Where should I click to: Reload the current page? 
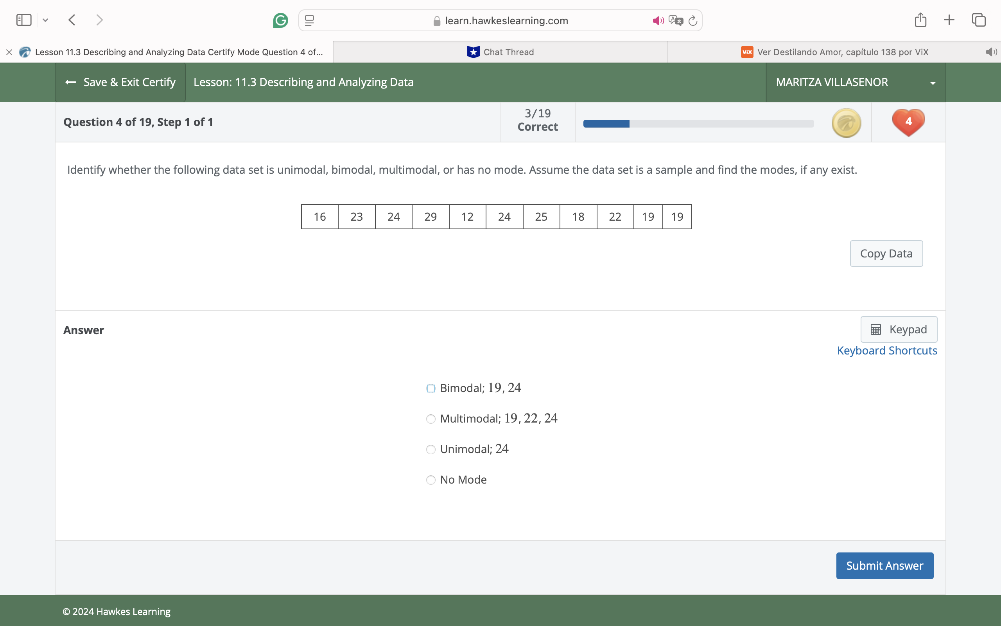[693, 20]
